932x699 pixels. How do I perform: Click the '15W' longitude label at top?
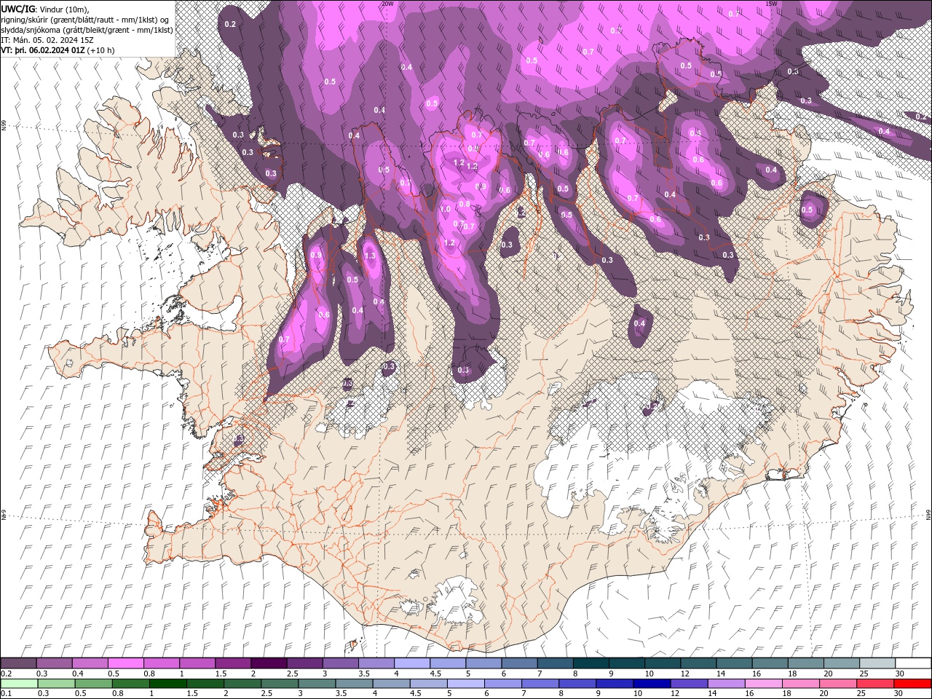click(x=771, y=4)
